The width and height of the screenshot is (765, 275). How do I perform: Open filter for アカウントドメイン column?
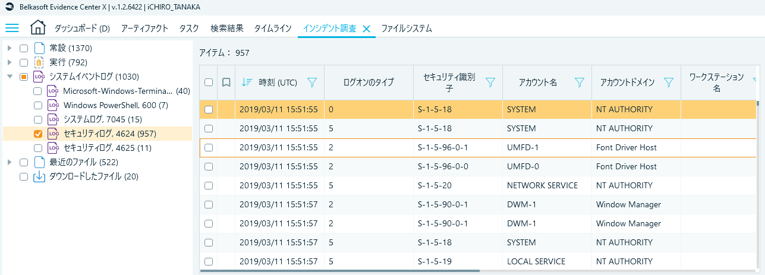coord(669,83)
